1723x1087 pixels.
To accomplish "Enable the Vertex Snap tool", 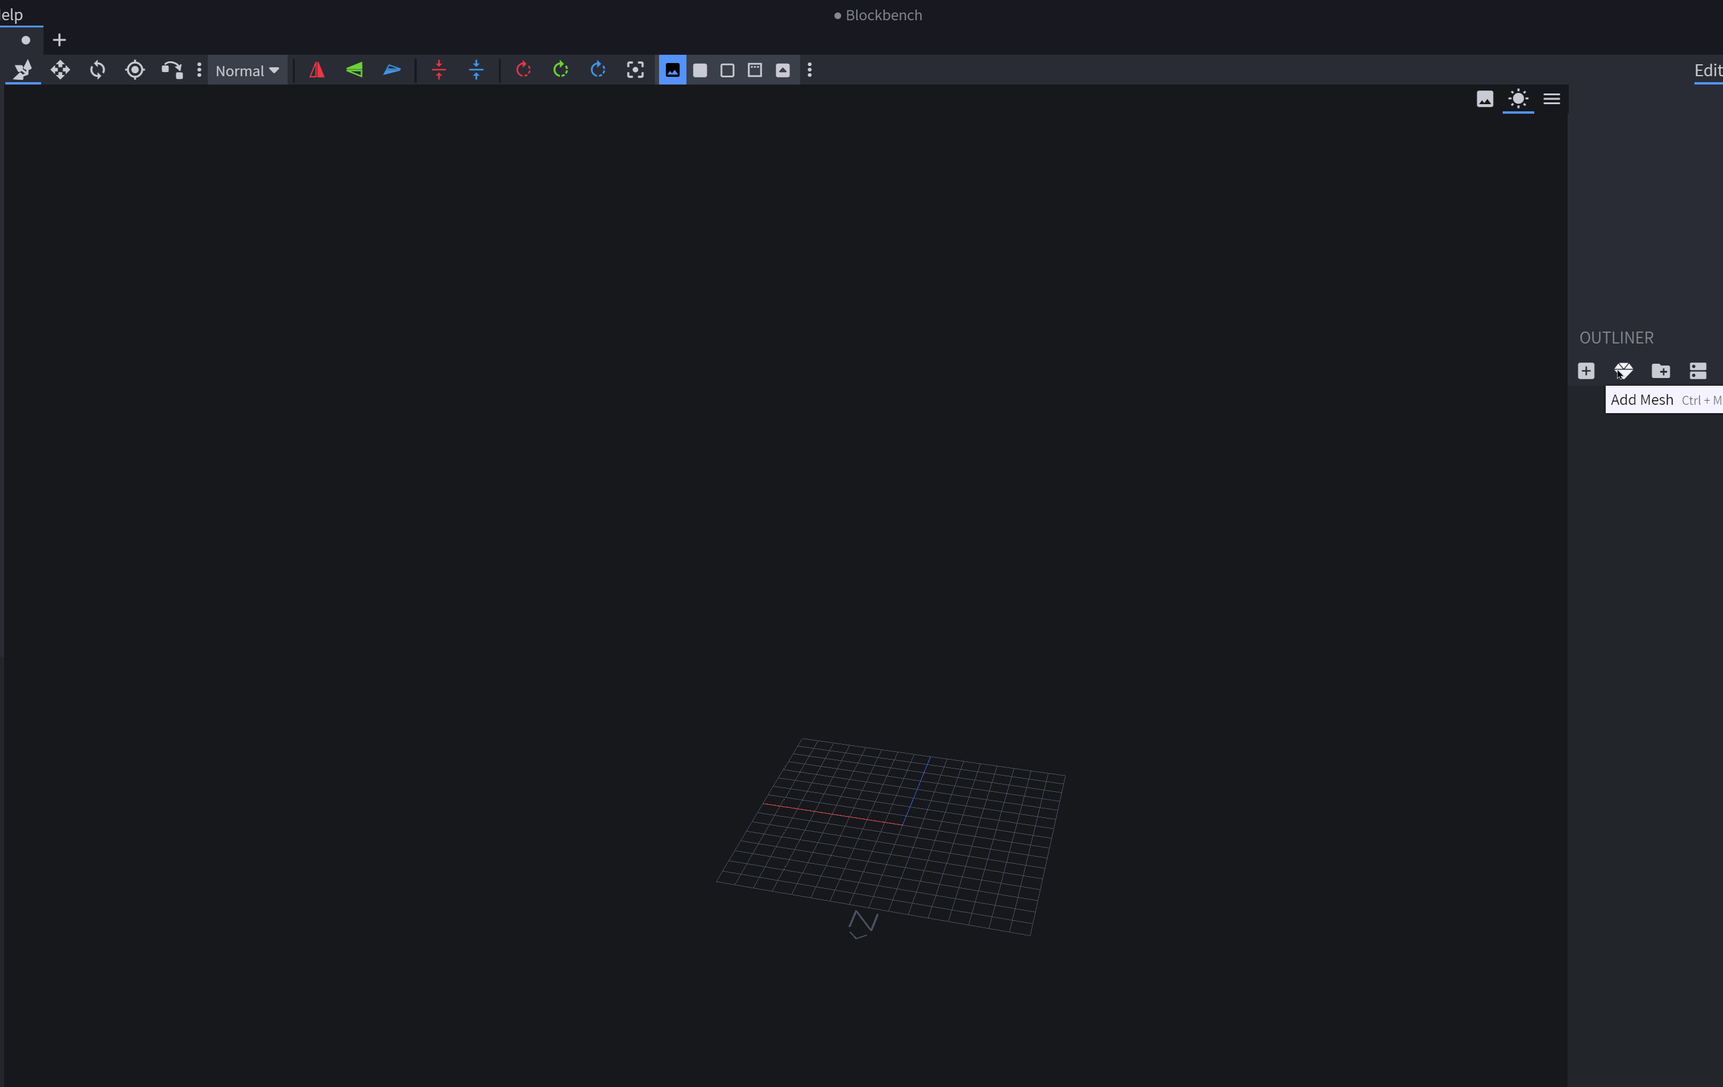I will coord(171,70).
